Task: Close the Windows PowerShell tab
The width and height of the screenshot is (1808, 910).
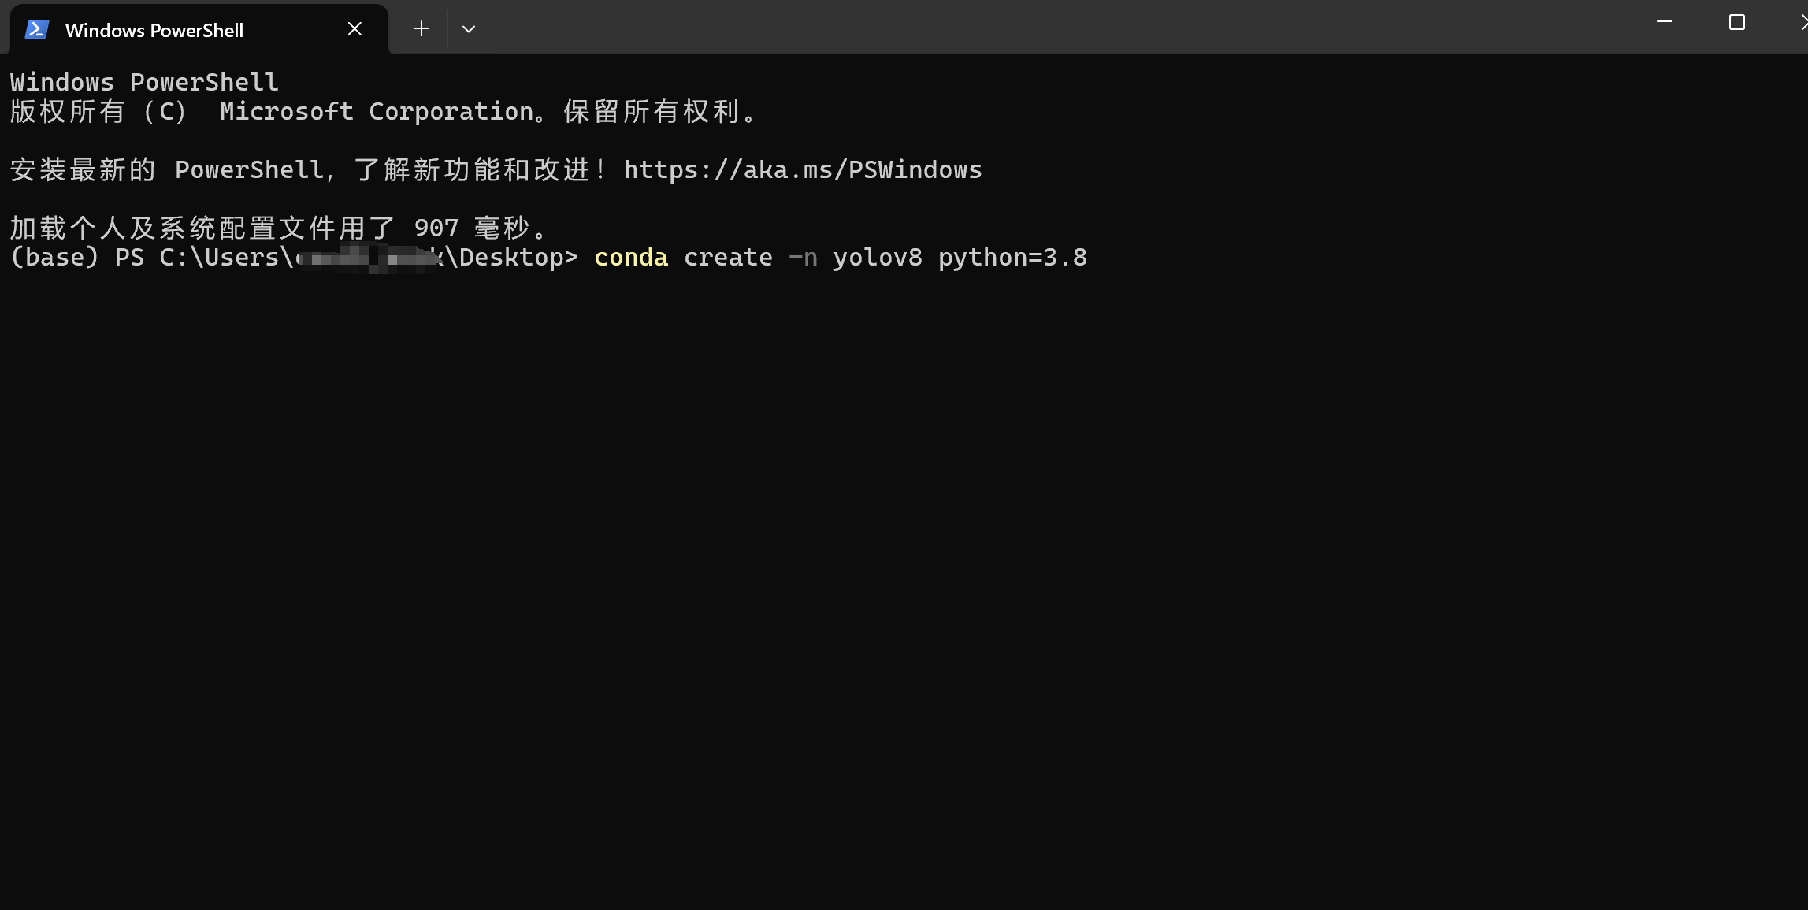Action: (354, 28)
